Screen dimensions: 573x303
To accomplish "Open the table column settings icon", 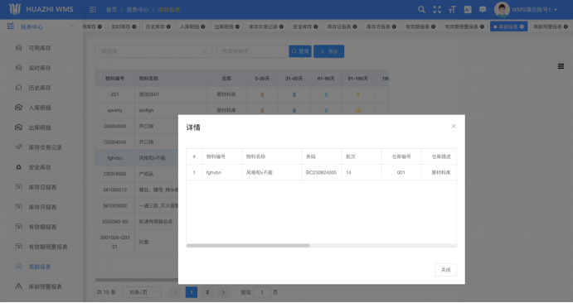I will click(561, 66).
